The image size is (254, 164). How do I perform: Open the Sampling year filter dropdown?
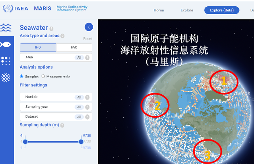[56, 107]
